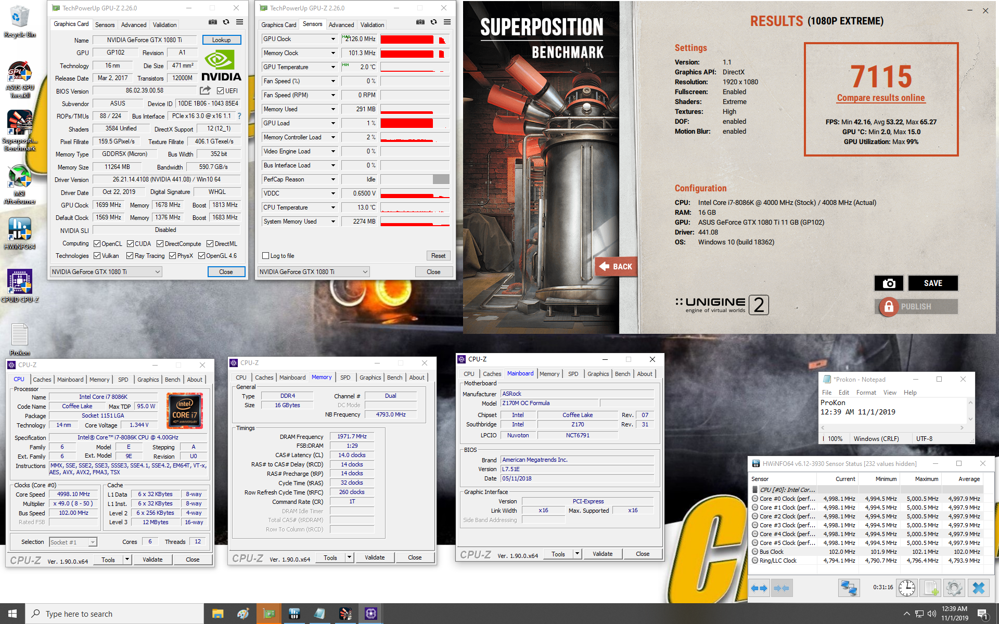Open the Memory Clock sensor dropdown
Screen dimensions: 999x624
click(x=333, y=53)
